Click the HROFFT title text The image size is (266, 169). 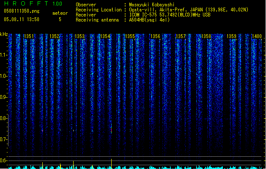pyautogui.click(x=26, y=3)
